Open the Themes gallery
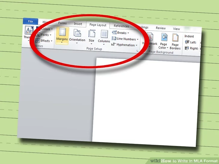Screen dimensions: 219x164 tap(29, 33)
